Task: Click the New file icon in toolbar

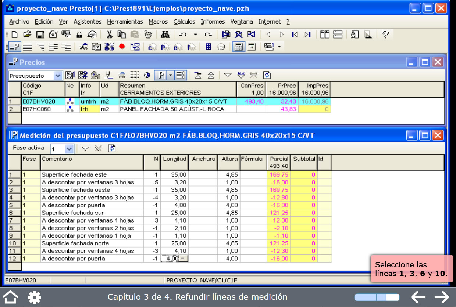Action: click(14, 35)
